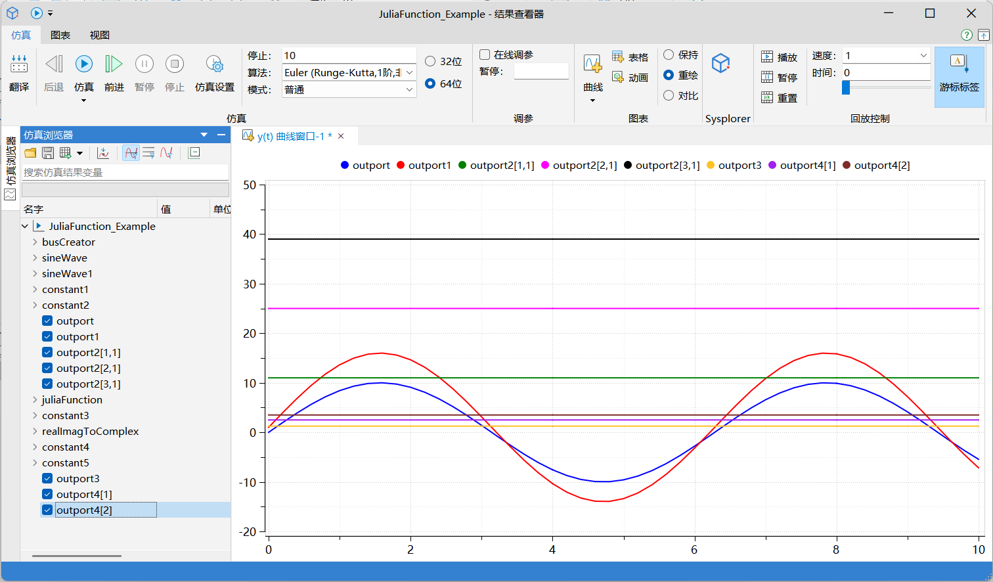The width and height of the screenshot is (993, 582).
Task: Click the 曲线 new curve window icon
Action: [x=592, y=64]
